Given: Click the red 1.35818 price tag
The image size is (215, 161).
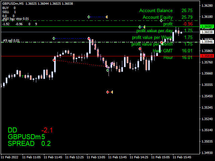Looking at the screenshot, I should [207, 56].
